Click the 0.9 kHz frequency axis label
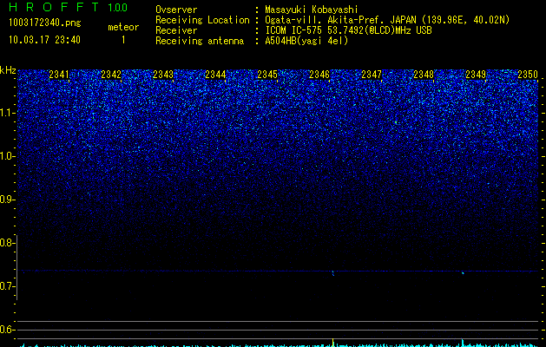This screenshot has width=546, height=347. pyautogui.click(x=7, y=200)
